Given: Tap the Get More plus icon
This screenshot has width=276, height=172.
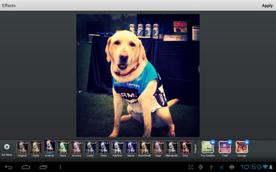Looking at the screenshot, I should point(7,147).
